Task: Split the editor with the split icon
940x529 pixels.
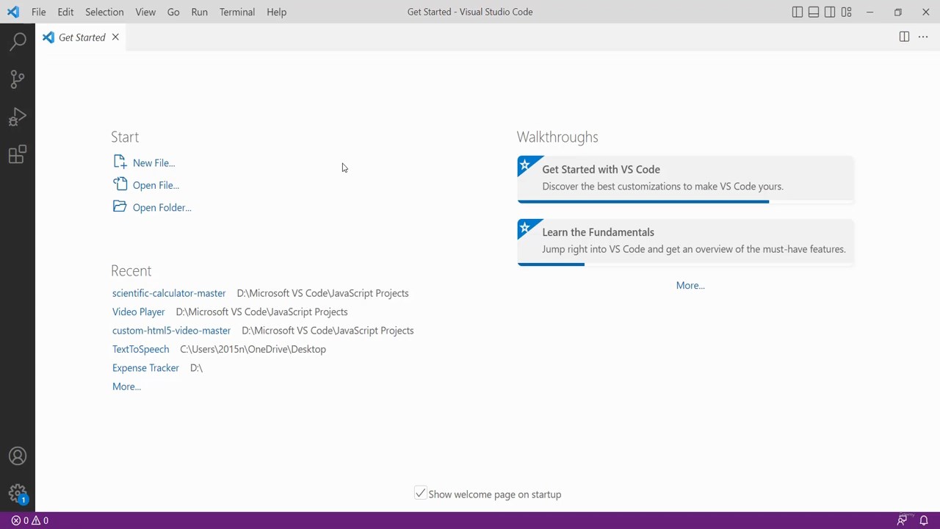Action: [904, 37]
